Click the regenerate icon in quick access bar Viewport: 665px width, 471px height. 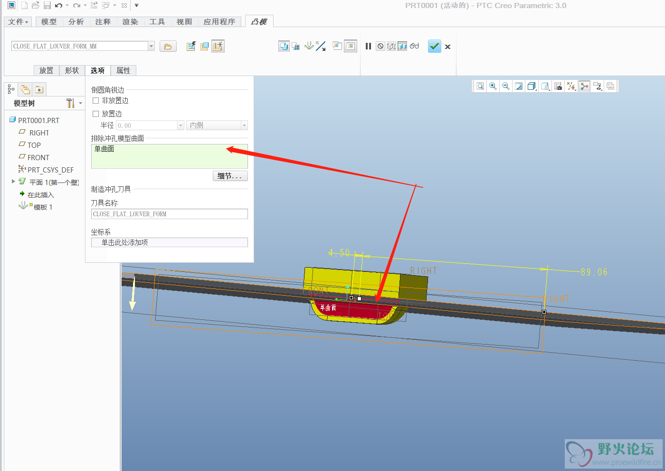94,6
